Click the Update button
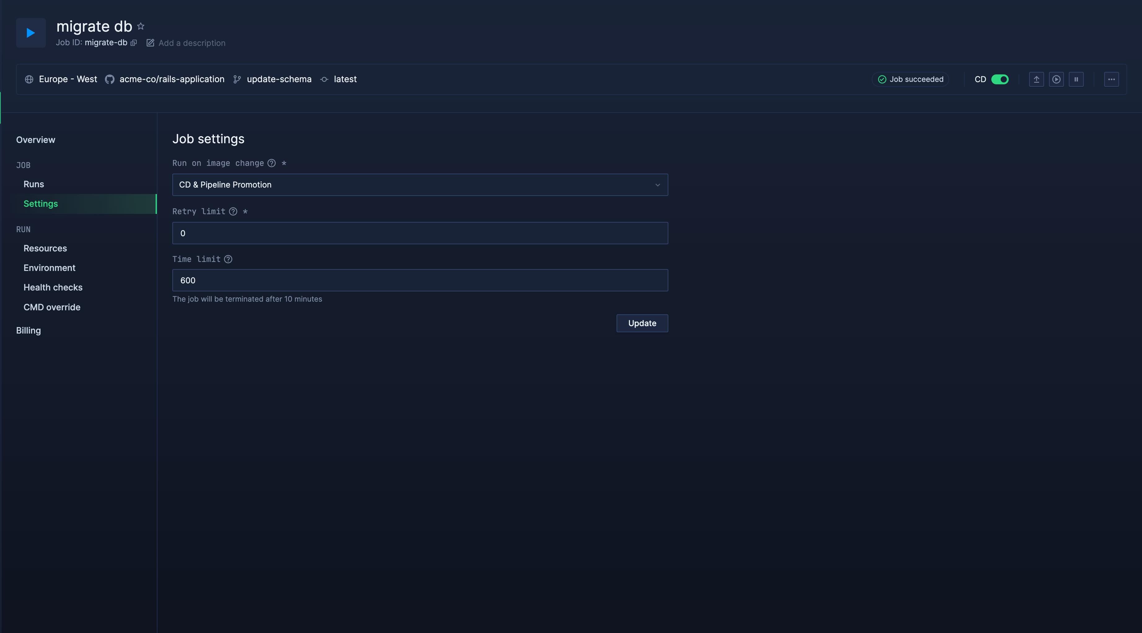The height and width of the screenshot is (633, 1142). [x=642, y=323]
